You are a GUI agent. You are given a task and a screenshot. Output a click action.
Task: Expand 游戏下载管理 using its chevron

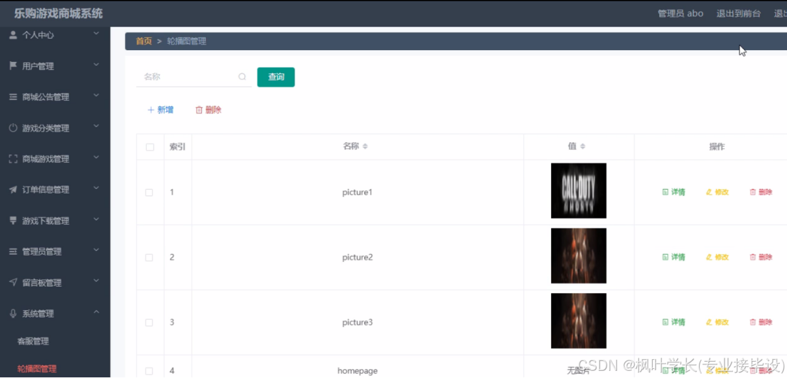pyautogui.click(x=96, y=219)
